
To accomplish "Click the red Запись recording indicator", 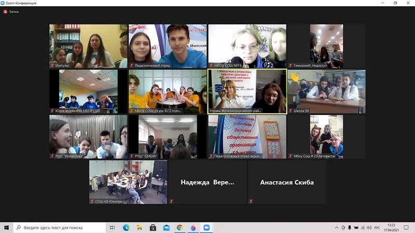I will [x=11, y=11].
